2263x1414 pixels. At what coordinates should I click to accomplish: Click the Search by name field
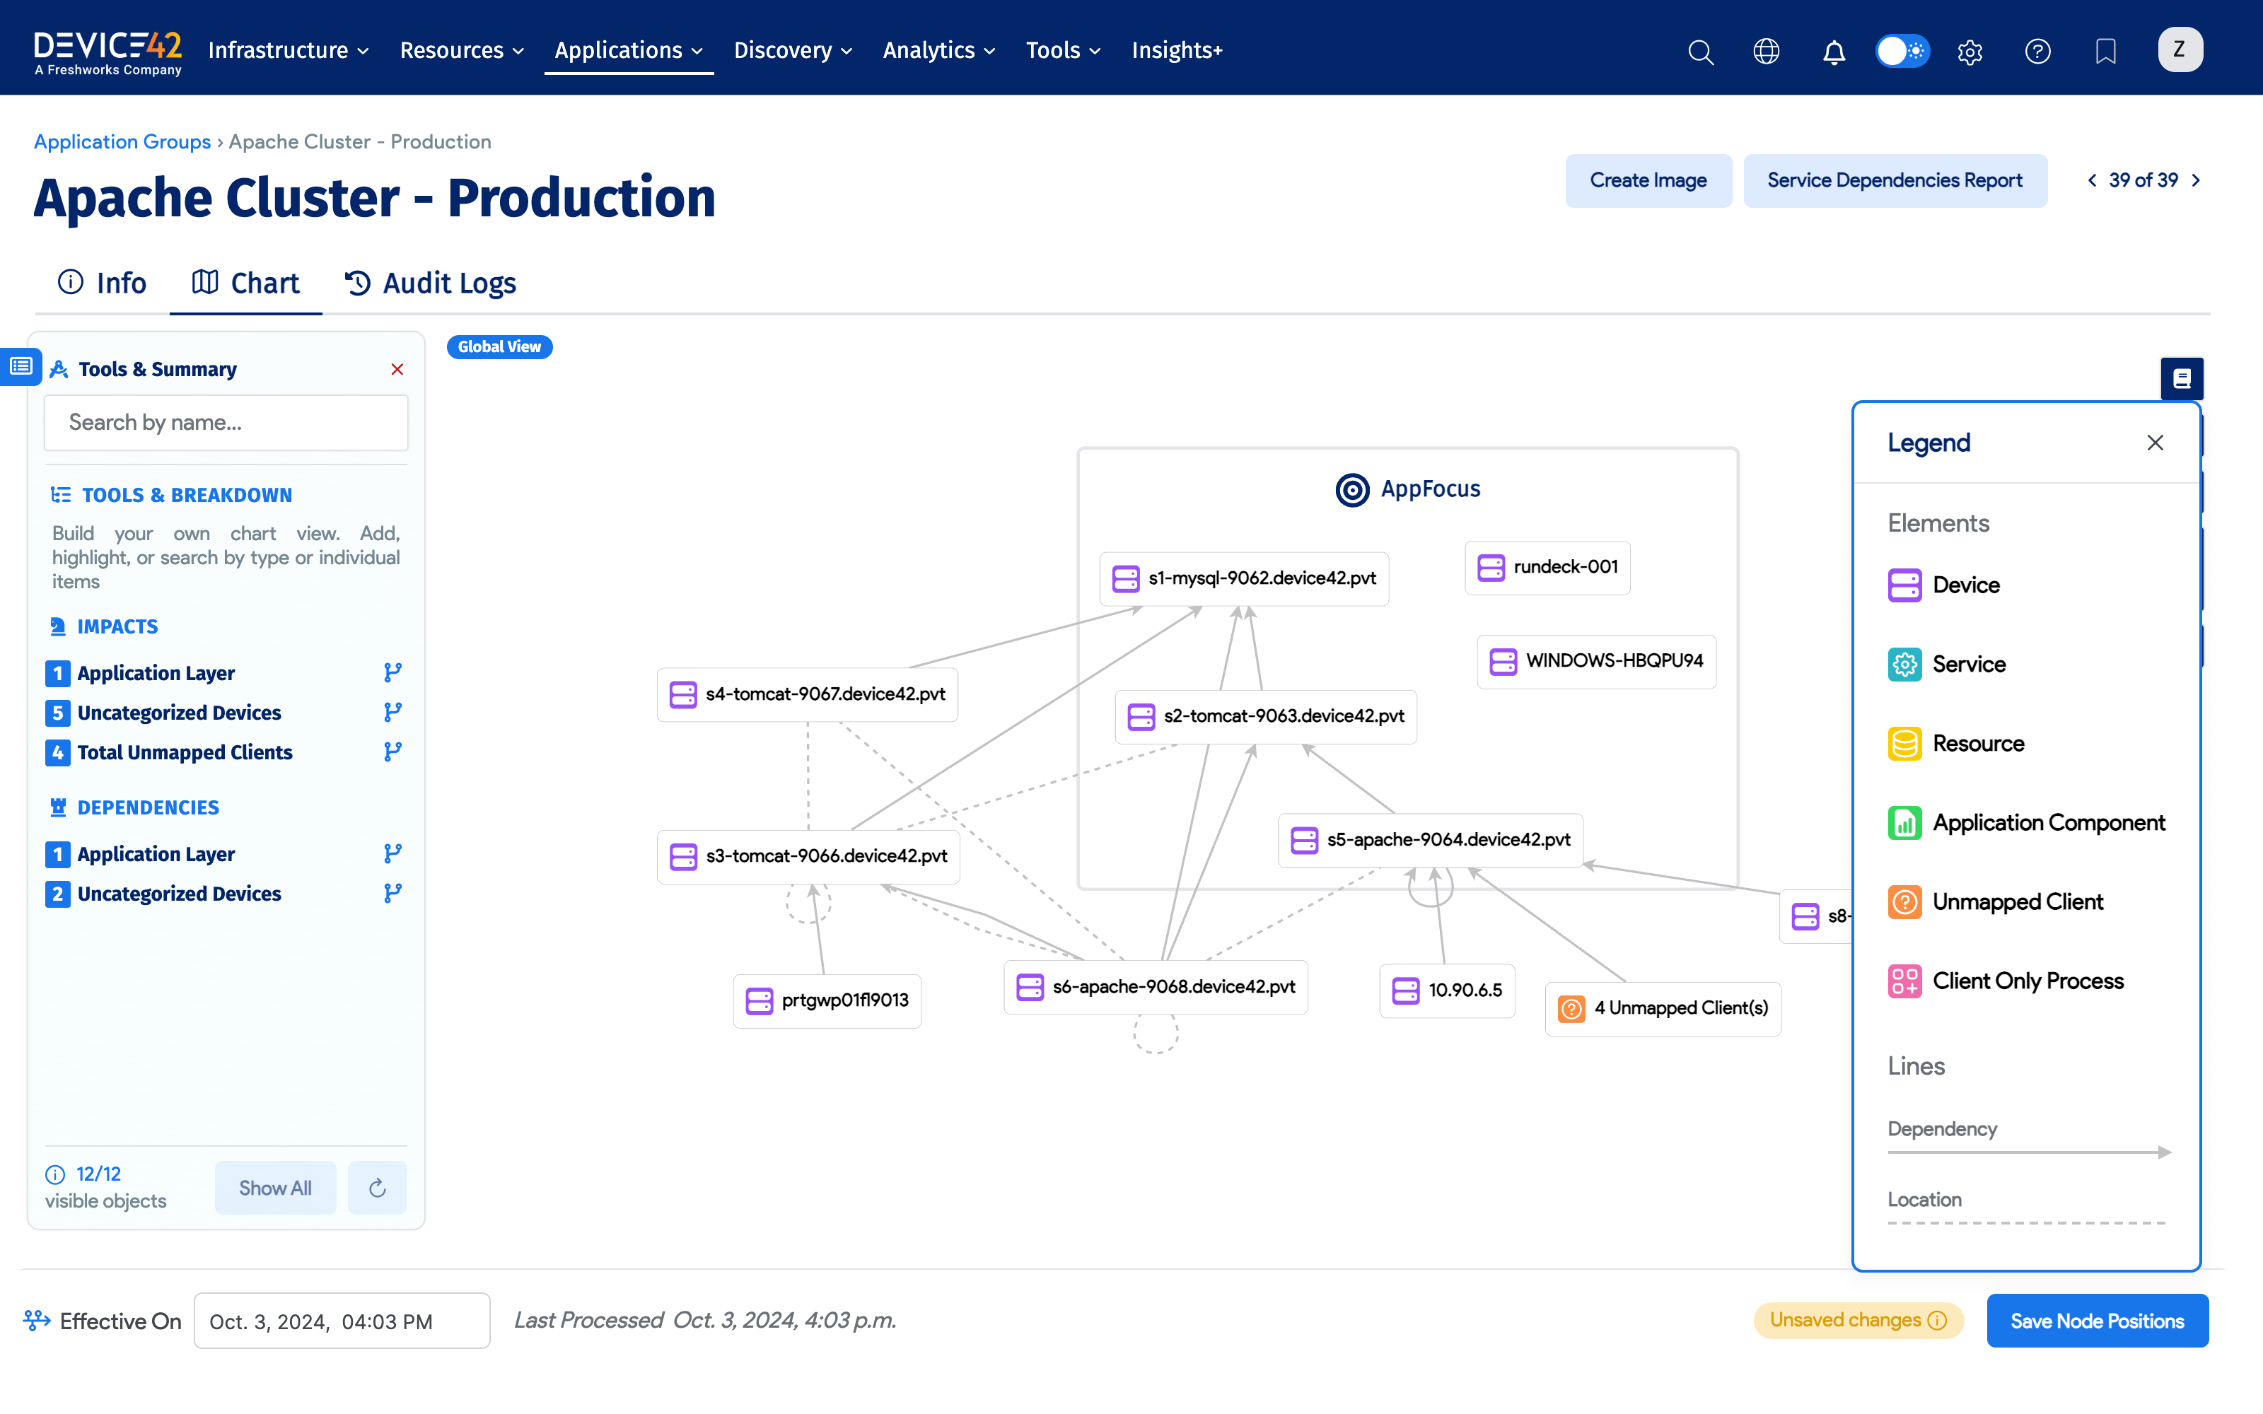coord(226,423)
